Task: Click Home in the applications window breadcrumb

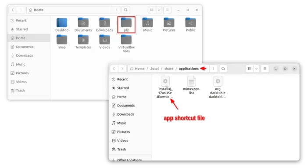Action: (137, 69)
